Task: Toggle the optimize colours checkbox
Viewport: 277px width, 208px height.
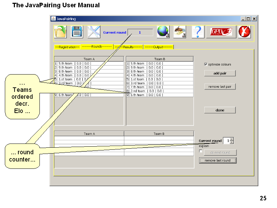Action: click(206, 64)
